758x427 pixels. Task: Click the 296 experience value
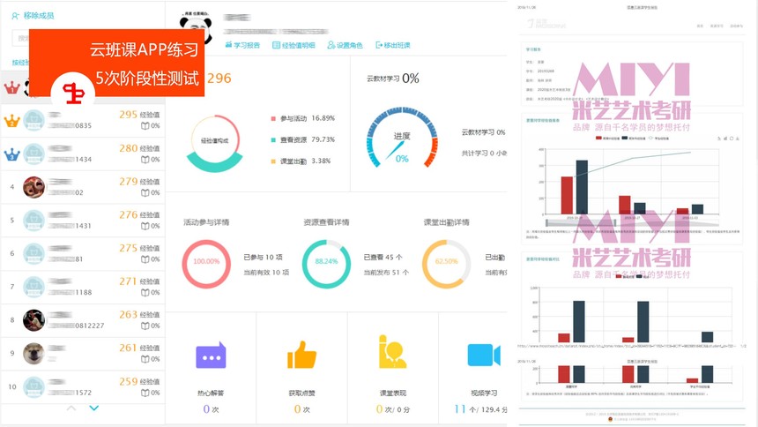pos(219,78)
